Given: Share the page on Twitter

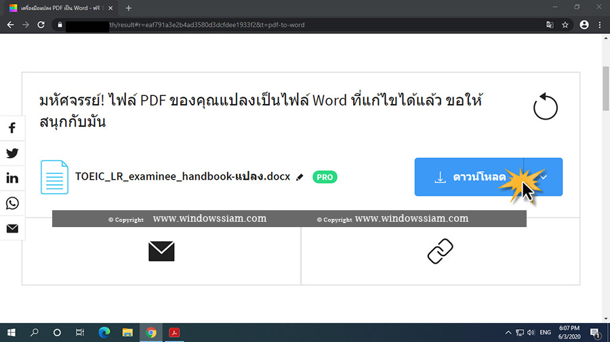Looking at the screenshot, I should (x=12, y=153).
